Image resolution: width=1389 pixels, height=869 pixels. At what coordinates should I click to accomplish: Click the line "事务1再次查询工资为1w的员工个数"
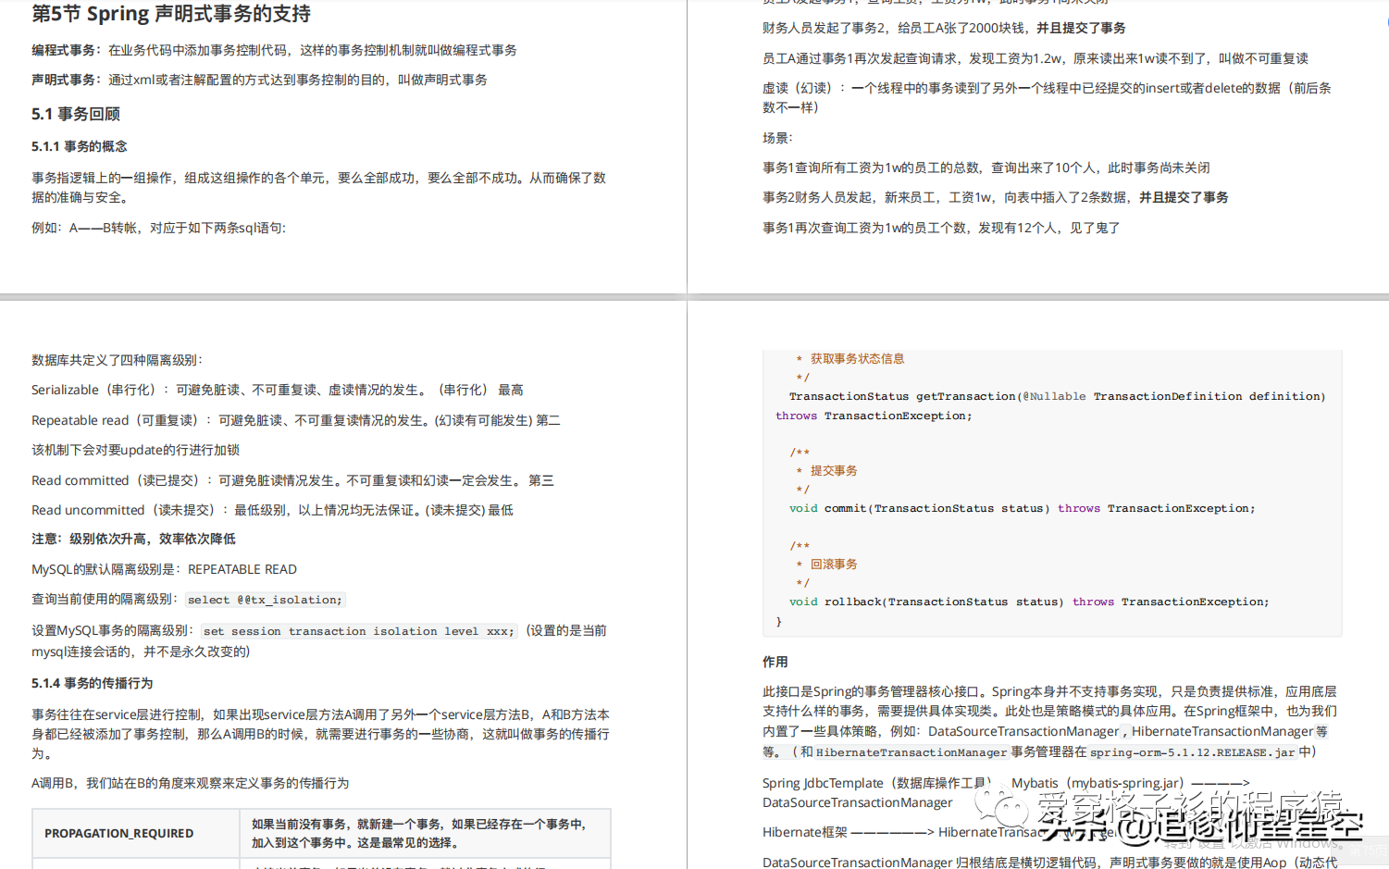tap(941, 228)
